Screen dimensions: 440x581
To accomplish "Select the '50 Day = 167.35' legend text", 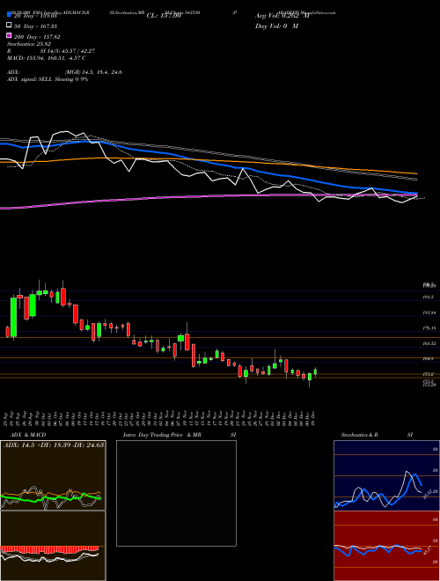I will coord(35,26).
